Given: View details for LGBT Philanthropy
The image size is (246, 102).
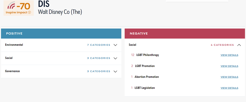Looking at the screenshot, I should pos(229,55).
